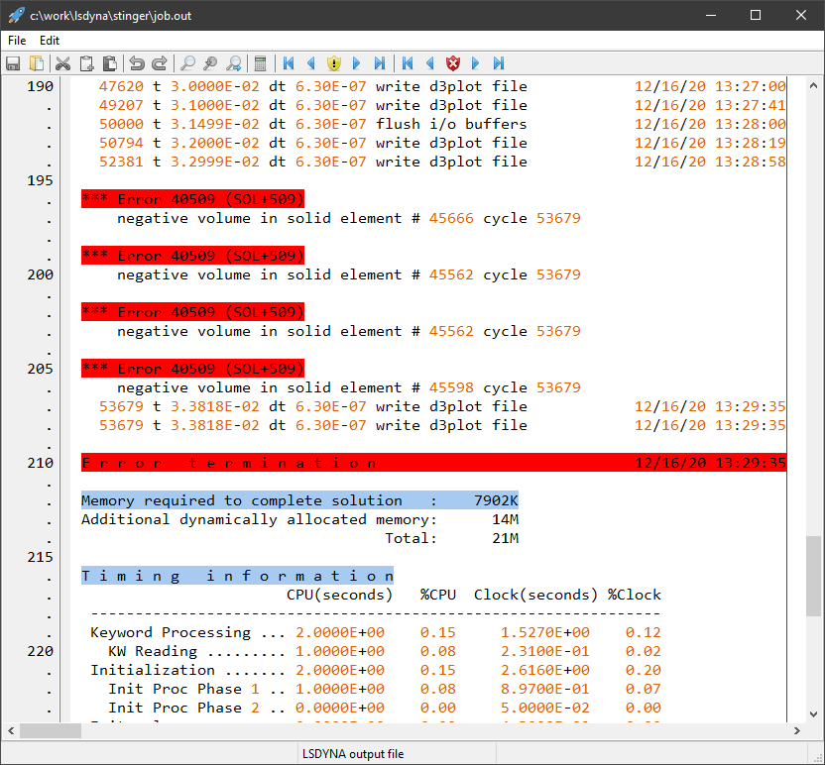The width and height of the screenshot is (825, 765).
Task: Click the 'Total:' memory line
Action: [451, 538]
